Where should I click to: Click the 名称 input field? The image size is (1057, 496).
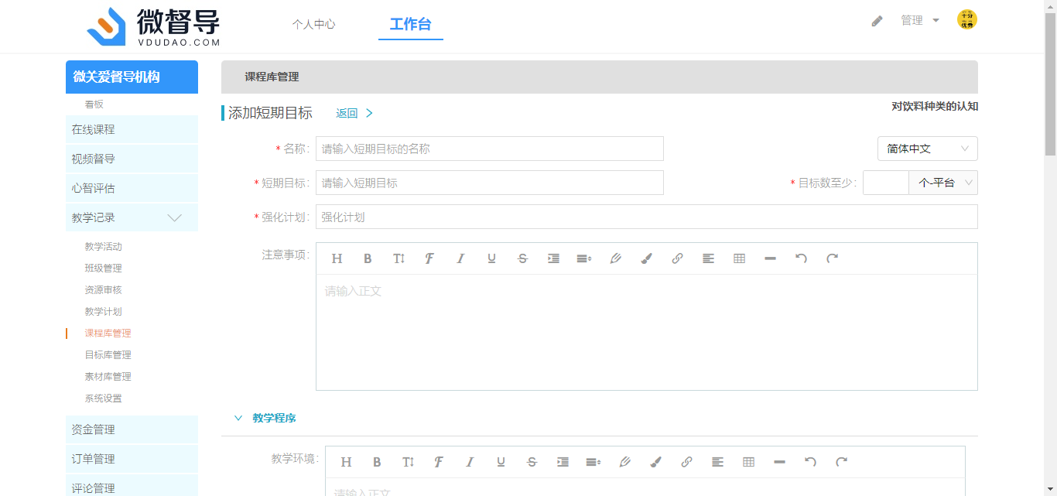click(x=490, y=149)
